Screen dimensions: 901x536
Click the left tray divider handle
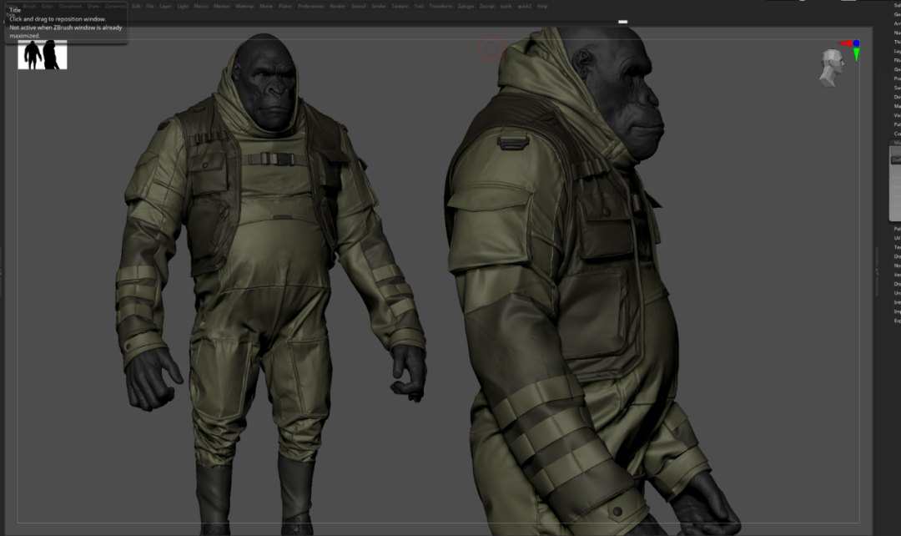pos(1,271)
